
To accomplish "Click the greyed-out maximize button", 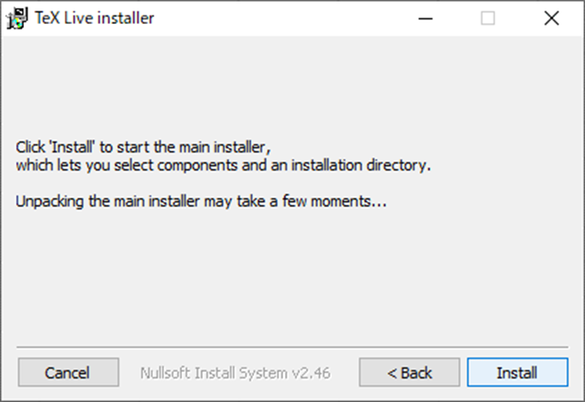I will pyautogui.click(x=487, y=18).
